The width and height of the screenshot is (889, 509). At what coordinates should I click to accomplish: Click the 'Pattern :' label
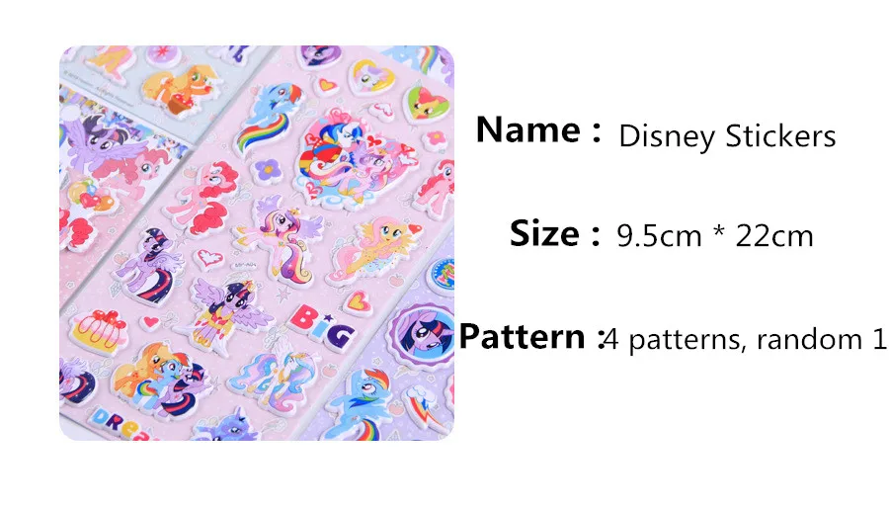coord(530,336)
